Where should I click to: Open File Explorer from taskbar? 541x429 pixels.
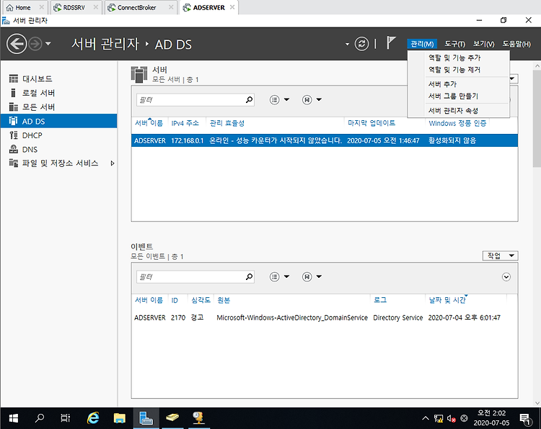119,418
